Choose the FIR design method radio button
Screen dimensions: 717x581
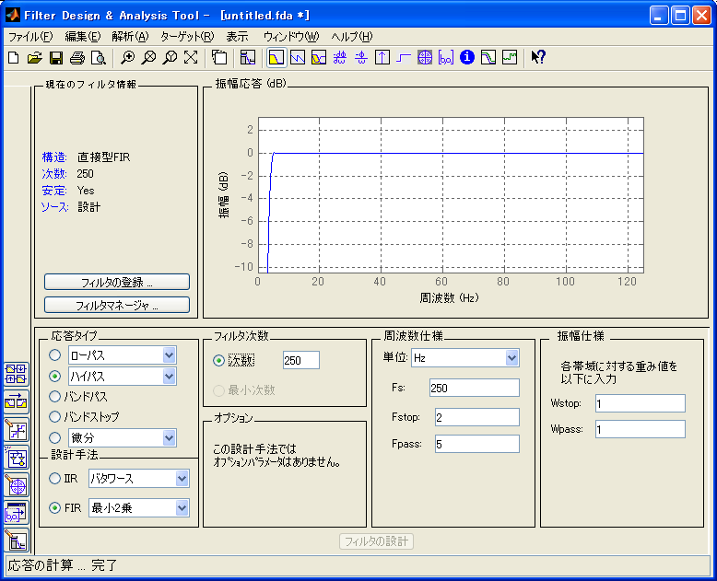pyautogui.click(x=55, y=507)
